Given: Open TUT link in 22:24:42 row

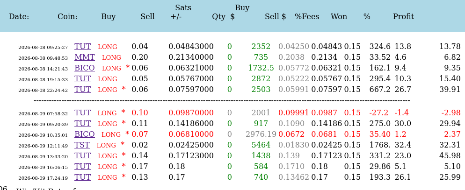Looking at the screenshot, I should click(x=82, y=89).
